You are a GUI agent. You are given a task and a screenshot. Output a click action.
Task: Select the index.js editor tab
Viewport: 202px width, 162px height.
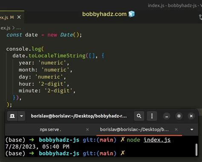click(x=12, y=17)
